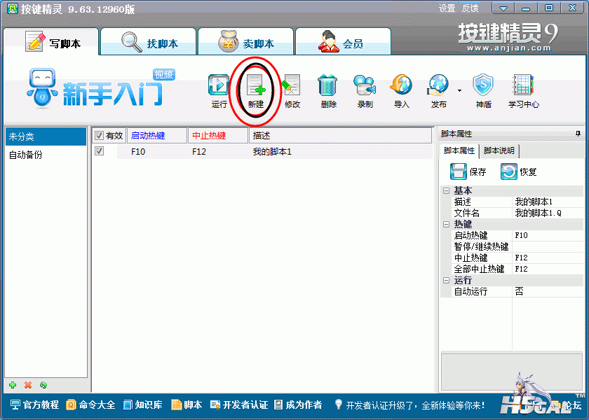Open the title bar dropdown menu button
The image size is (589, 420).
[503, 8]
